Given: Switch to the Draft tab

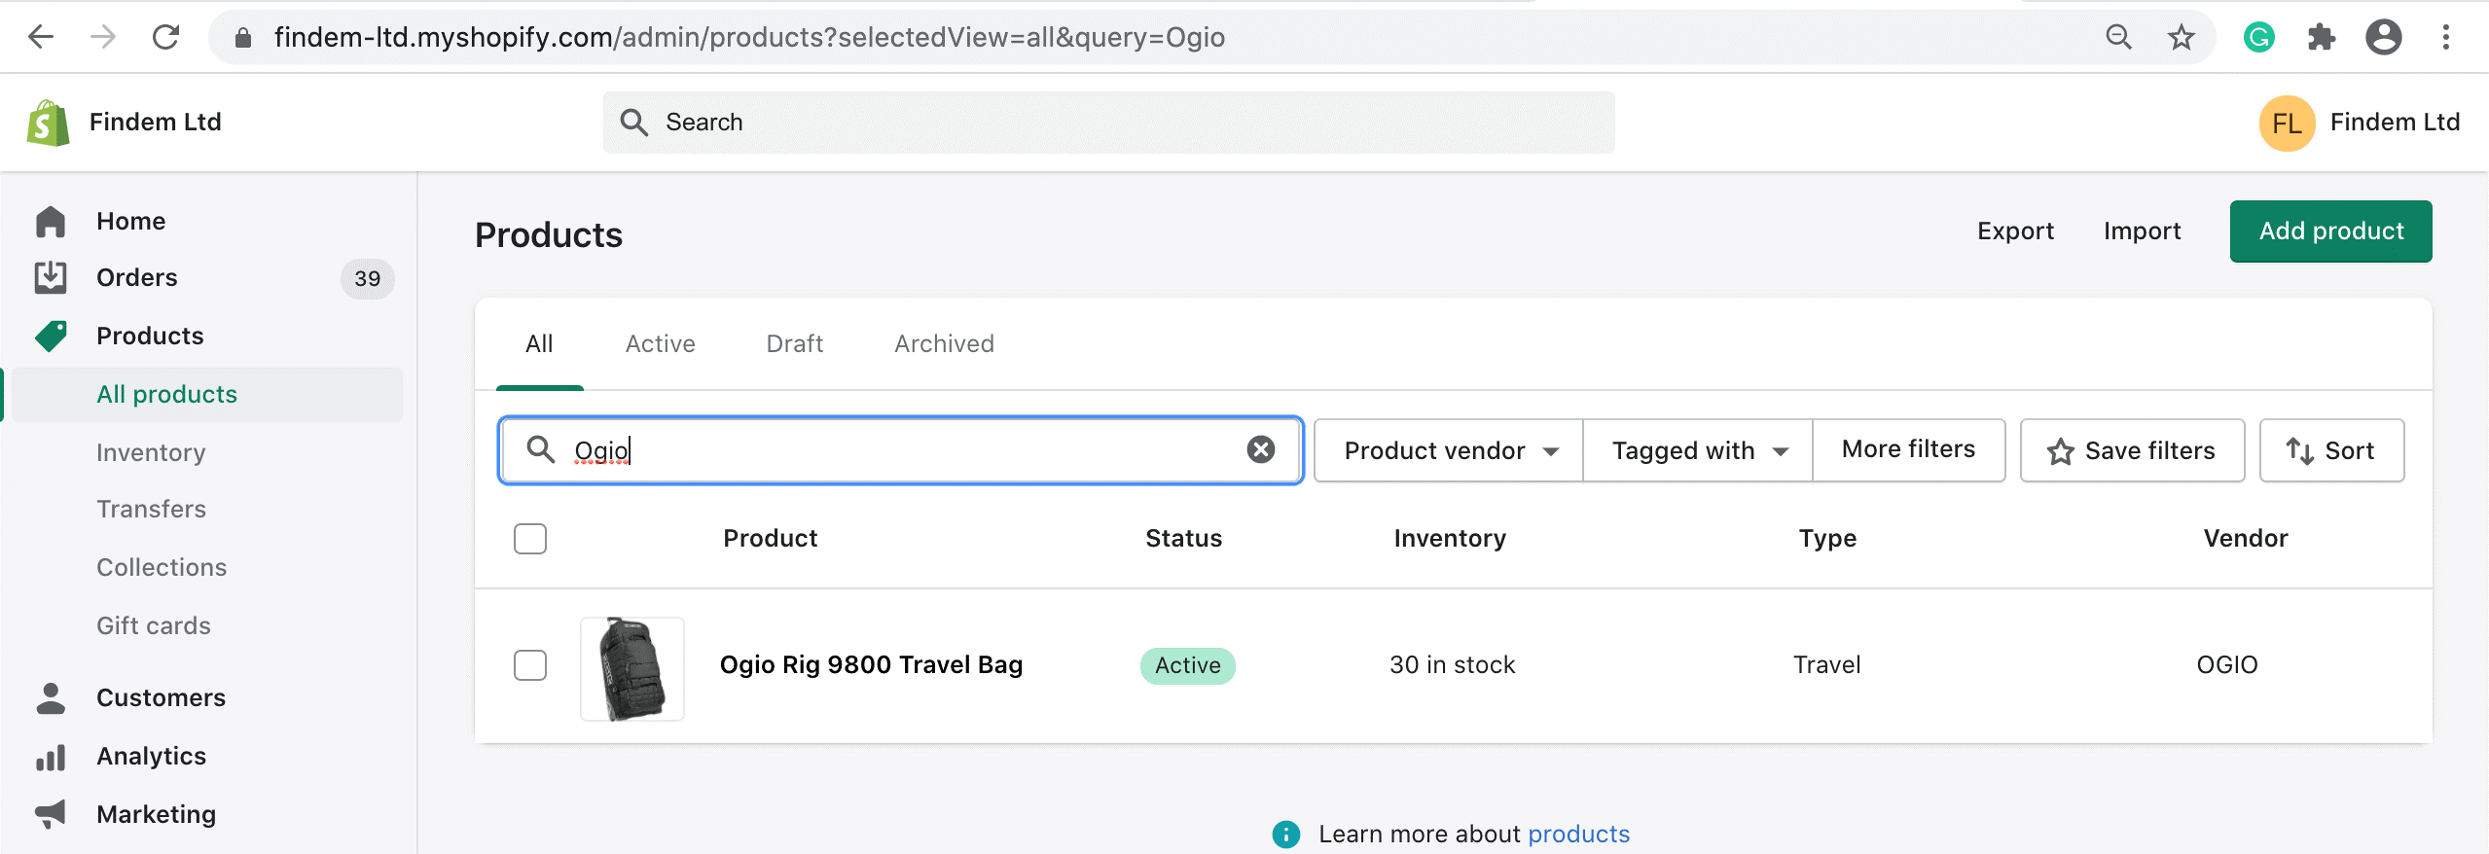Looking at the screenshot, I should 794,344.
